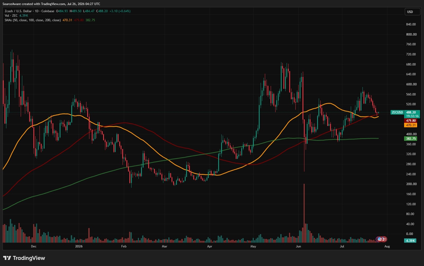Click the US flag economic event icon
The width and height of the screenshot is (424, 266).
tap(379, 239)
